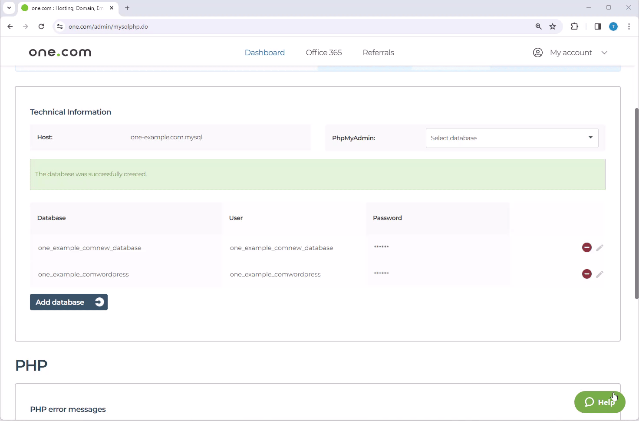Image resolution: width=639 pixels, height=421 pixels.
Task: Open the tab search dropdown arrow
Action: tap(9, 8)
